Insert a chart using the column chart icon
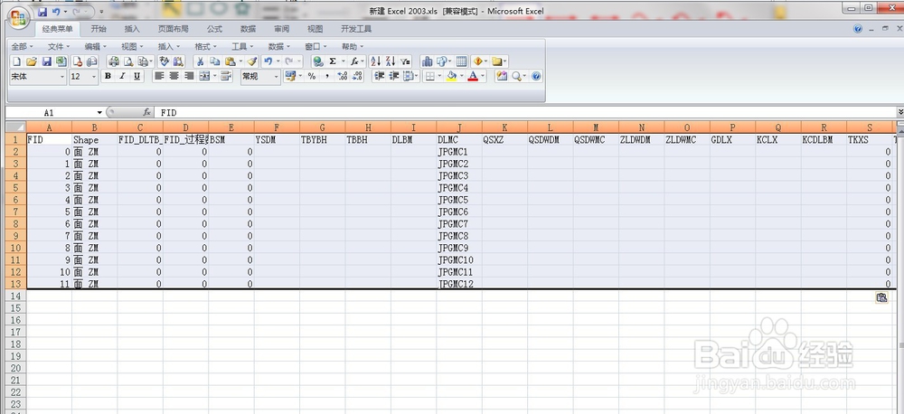Viewport: 904px width, 414px height. 427,61
